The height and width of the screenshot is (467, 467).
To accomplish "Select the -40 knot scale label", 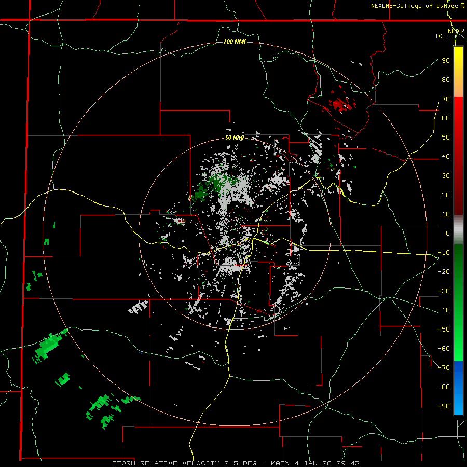I will point(444,310).
